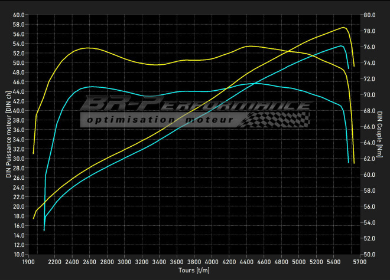Click the 2600 rpm x-axis label
This screenshot has width=390, height=280.
tap(90, 262)
